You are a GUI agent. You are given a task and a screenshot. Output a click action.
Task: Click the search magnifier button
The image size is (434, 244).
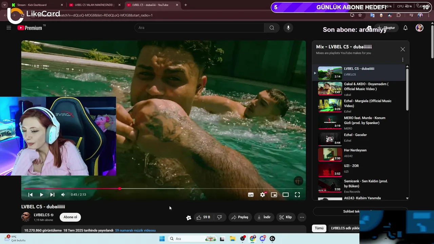[272, 28]
